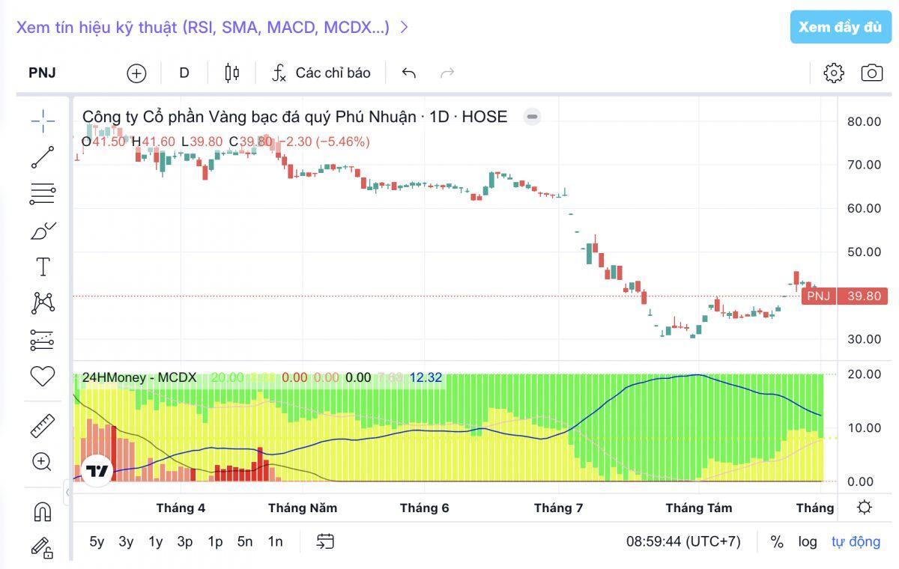Select the 24HMoney - MCDX indicator title
This screenshot has width=899, height=569.
(139, 377)
